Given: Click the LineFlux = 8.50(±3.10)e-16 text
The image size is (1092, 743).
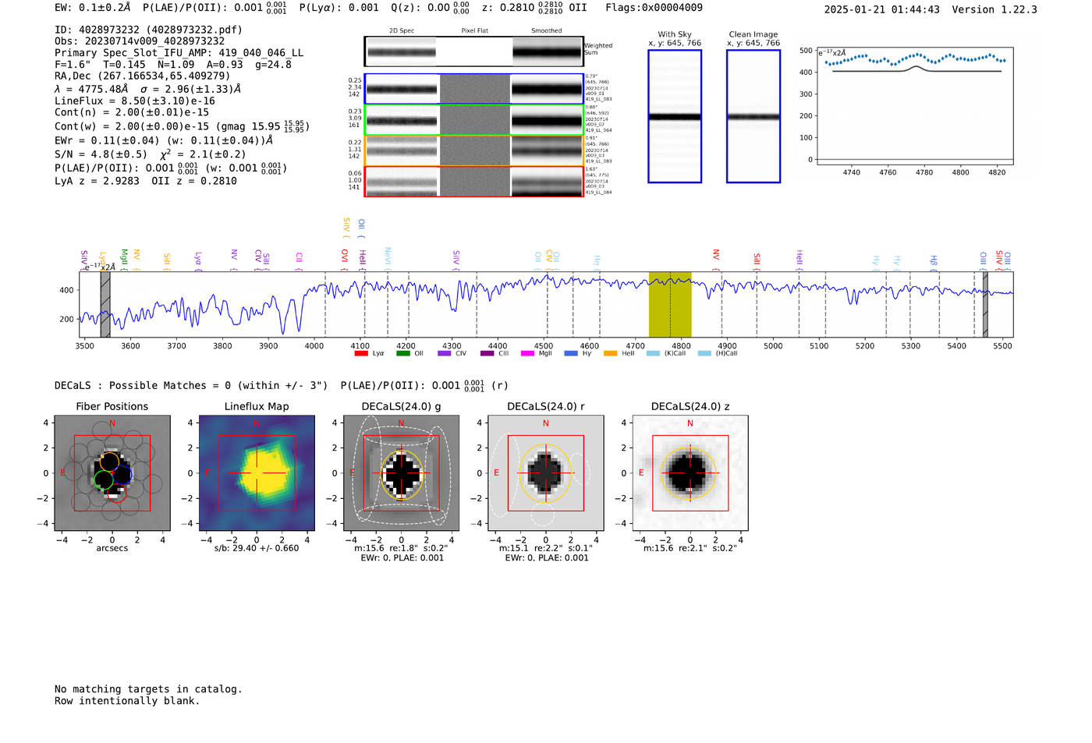Looking at the screenshot, I should tap(135, 101).
